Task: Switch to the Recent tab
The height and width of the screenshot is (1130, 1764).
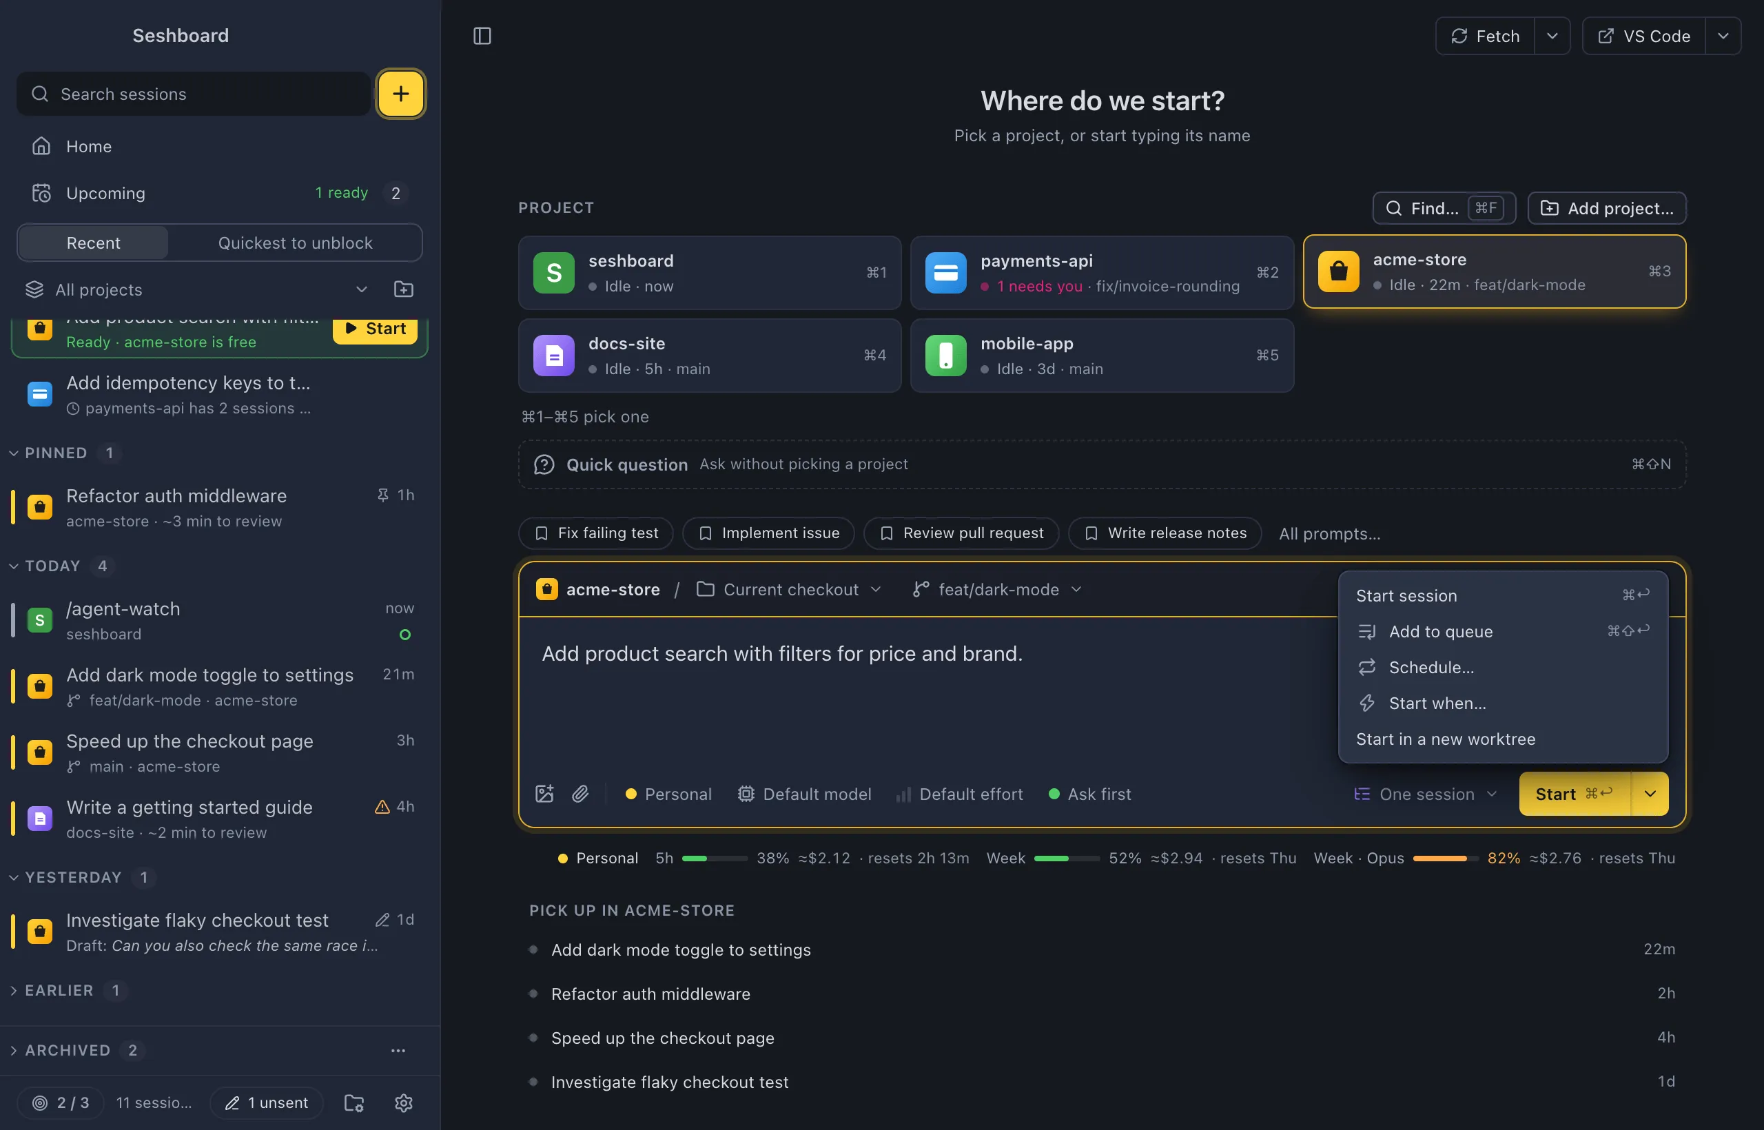Action: [x=93, y=243]
